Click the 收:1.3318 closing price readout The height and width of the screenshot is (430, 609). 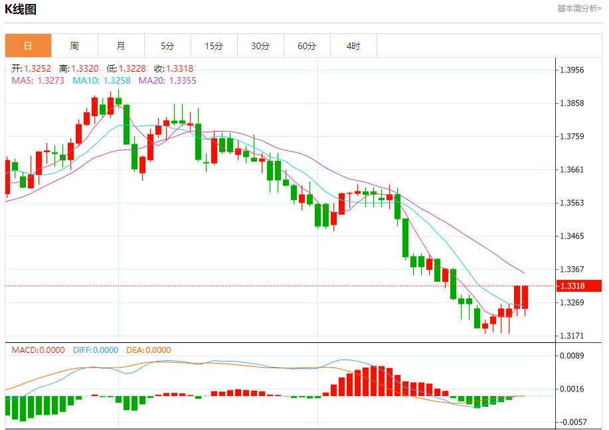click(x=173, y=68)
